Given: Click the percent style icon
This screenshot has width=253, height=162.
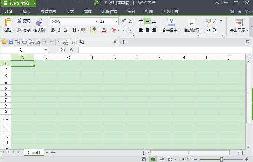Looking at the screenshot, I should 215,21.
